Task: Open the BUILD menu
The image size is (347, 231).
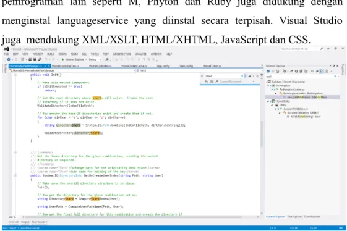Action: (x=51, y=54)
